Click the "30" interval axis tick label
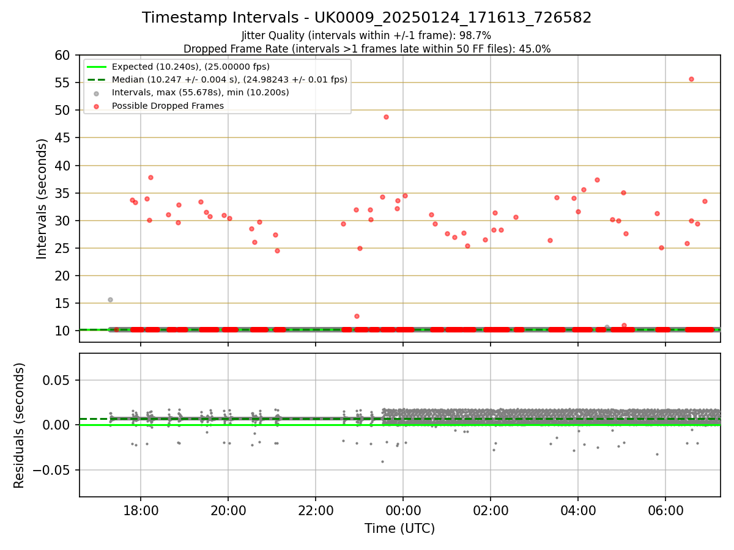The image size is (734, 550). pyautogui.click(x=63, y=221)
